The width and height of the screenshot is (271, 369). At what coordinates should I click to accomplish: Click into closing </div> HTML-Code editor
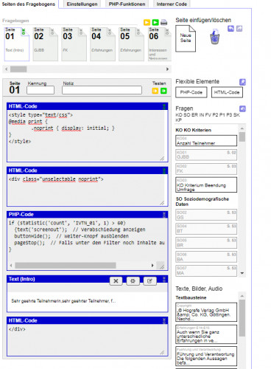(x=86, y=339)
